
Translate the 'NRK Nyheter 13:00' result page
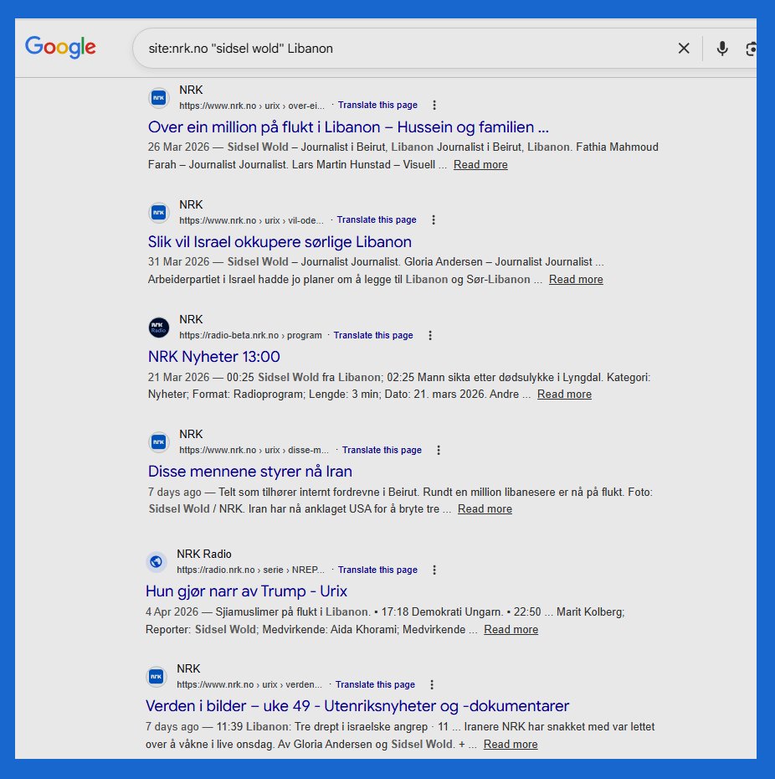[x=373, y=335]
